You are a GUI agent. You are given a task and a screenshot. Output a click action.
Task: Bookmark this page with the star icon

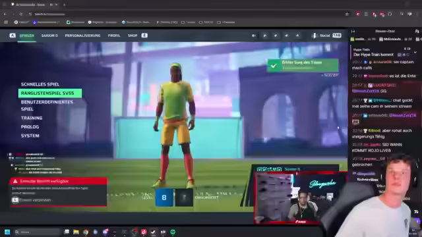pyautogui.click(x=347, y=14)
